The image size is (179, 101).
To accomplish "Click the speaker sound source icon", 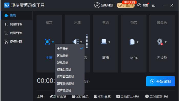I will [76, 42].
